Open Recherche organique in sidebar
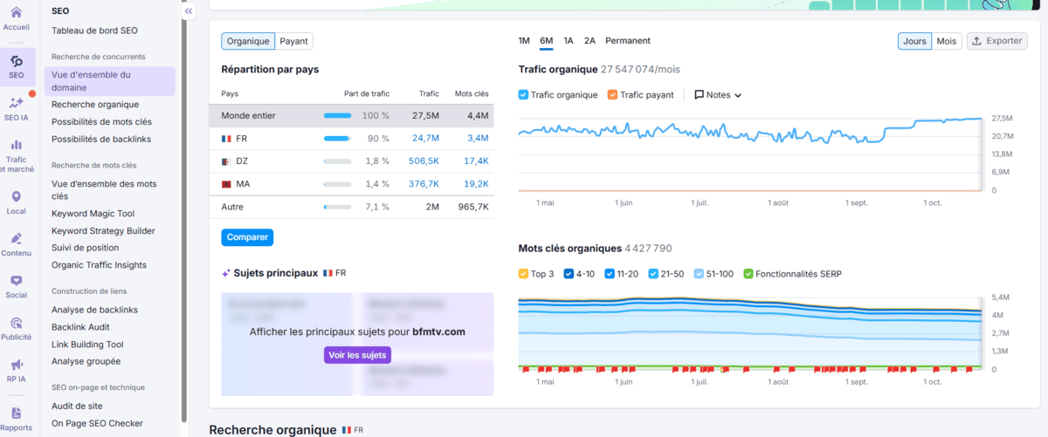Viewport: 1048px width, 437px height. [95, 105]
